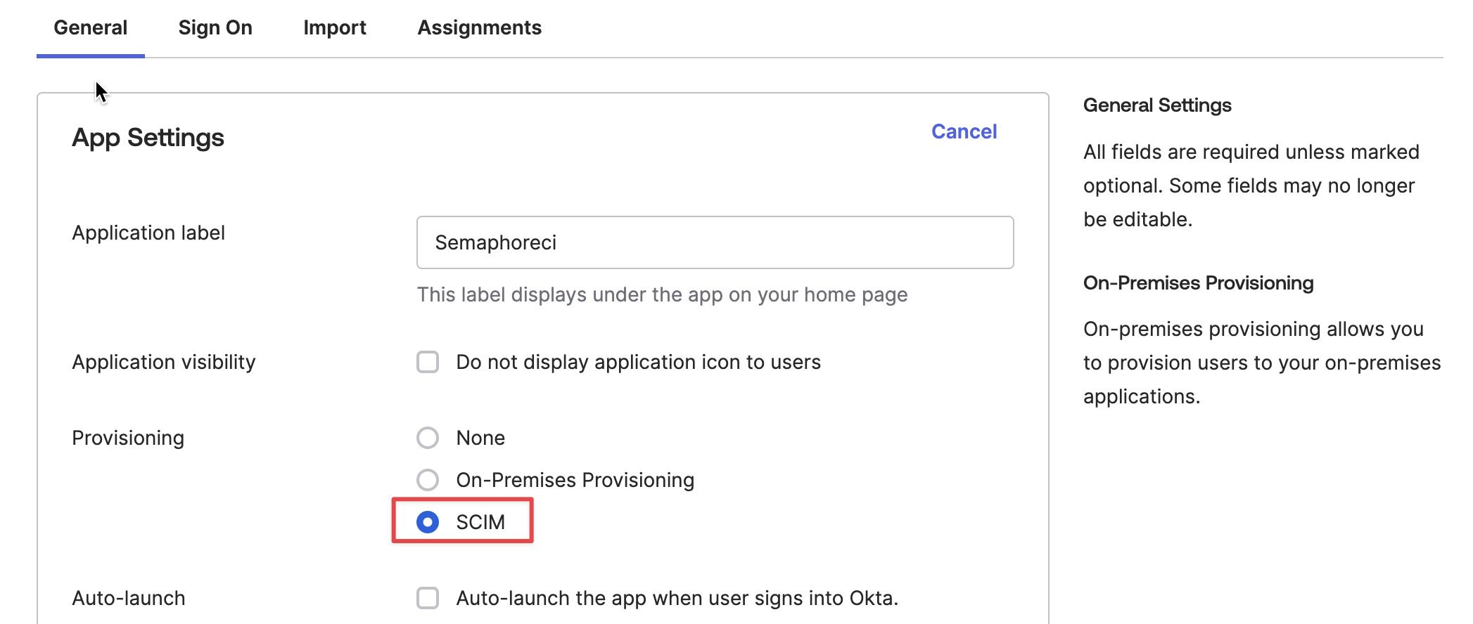Select On-Premises Provisioning radio option

[428, 480]
